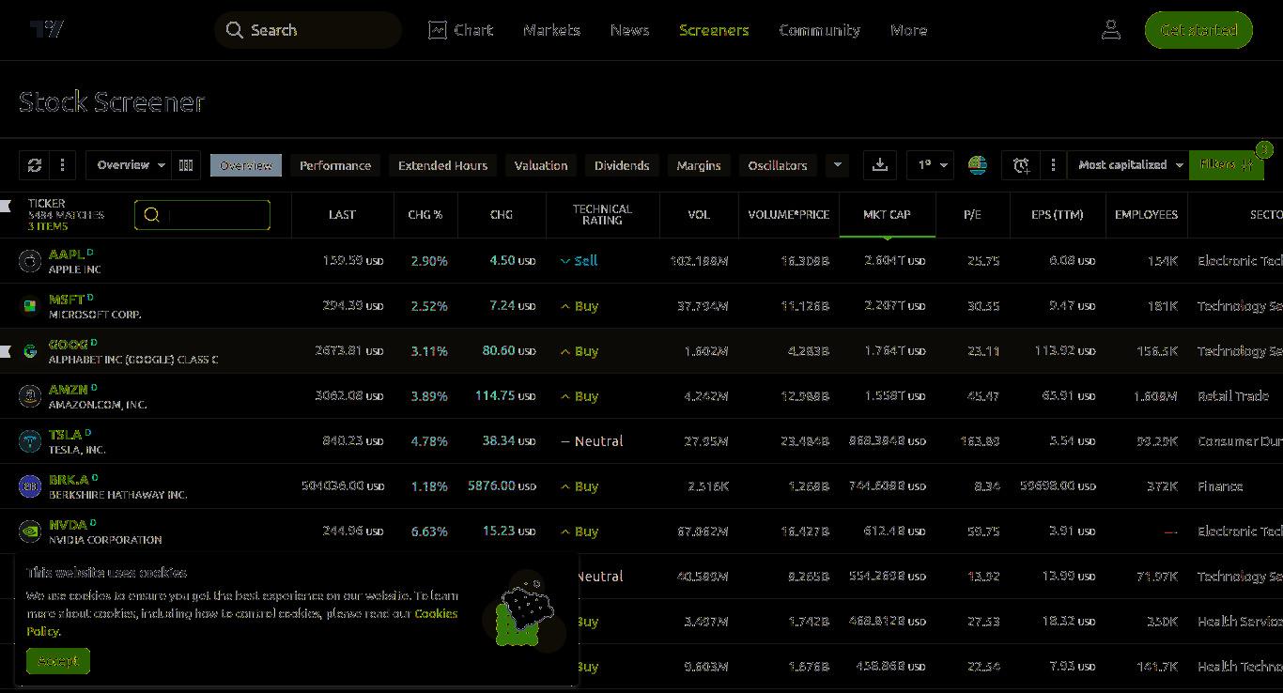Sort by the EMPLOYEES column header
1283x693 pixels.
point(1146,215)
